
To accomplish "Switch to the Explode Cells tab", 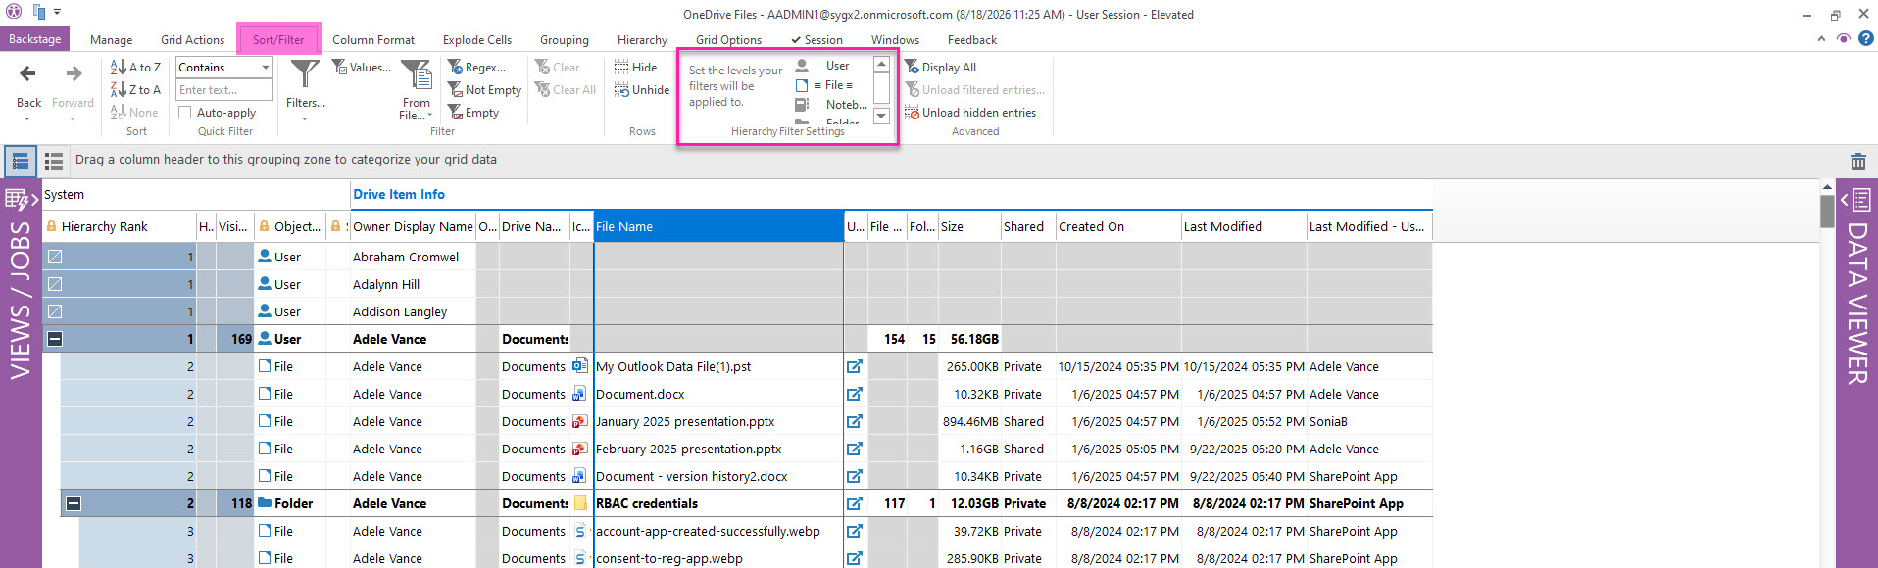I will tap(476, 40).
